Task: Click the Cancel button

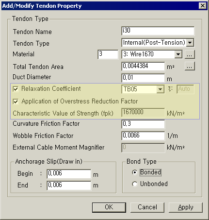Action: tap(147, 207)
